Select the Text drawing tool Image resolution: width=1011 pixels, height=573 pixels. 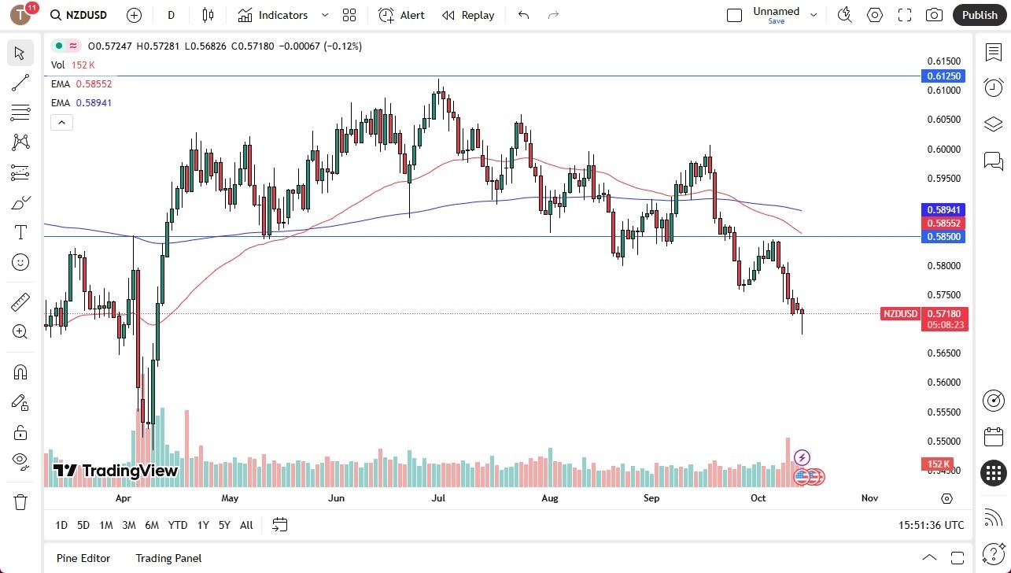click(20, 232)
